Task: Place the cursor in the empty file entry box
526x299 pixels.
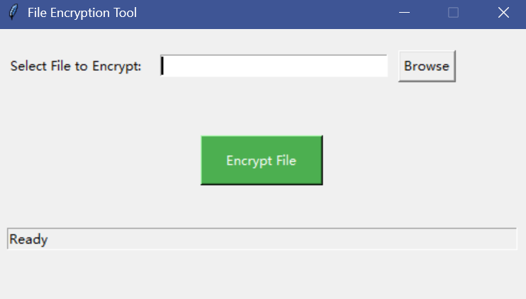Action: pos(274,66)
